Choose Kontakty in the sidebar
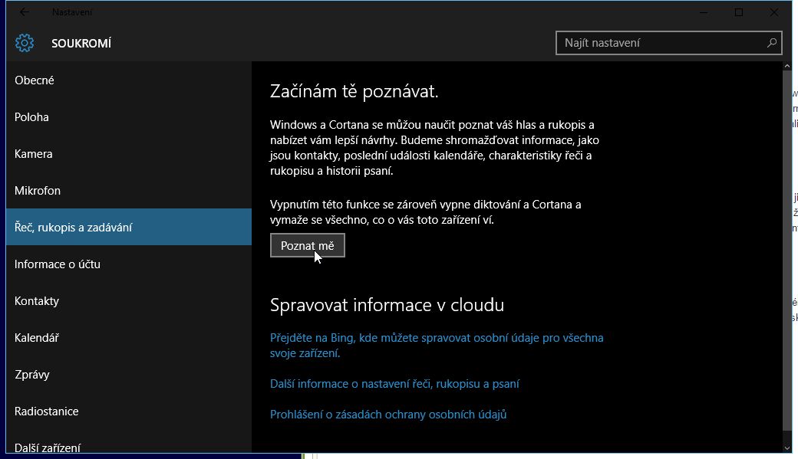 [x=37, y=301]
